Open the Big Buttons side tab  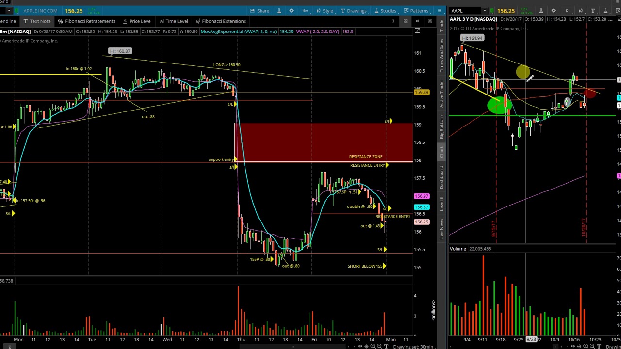click(x=441, y=127)
